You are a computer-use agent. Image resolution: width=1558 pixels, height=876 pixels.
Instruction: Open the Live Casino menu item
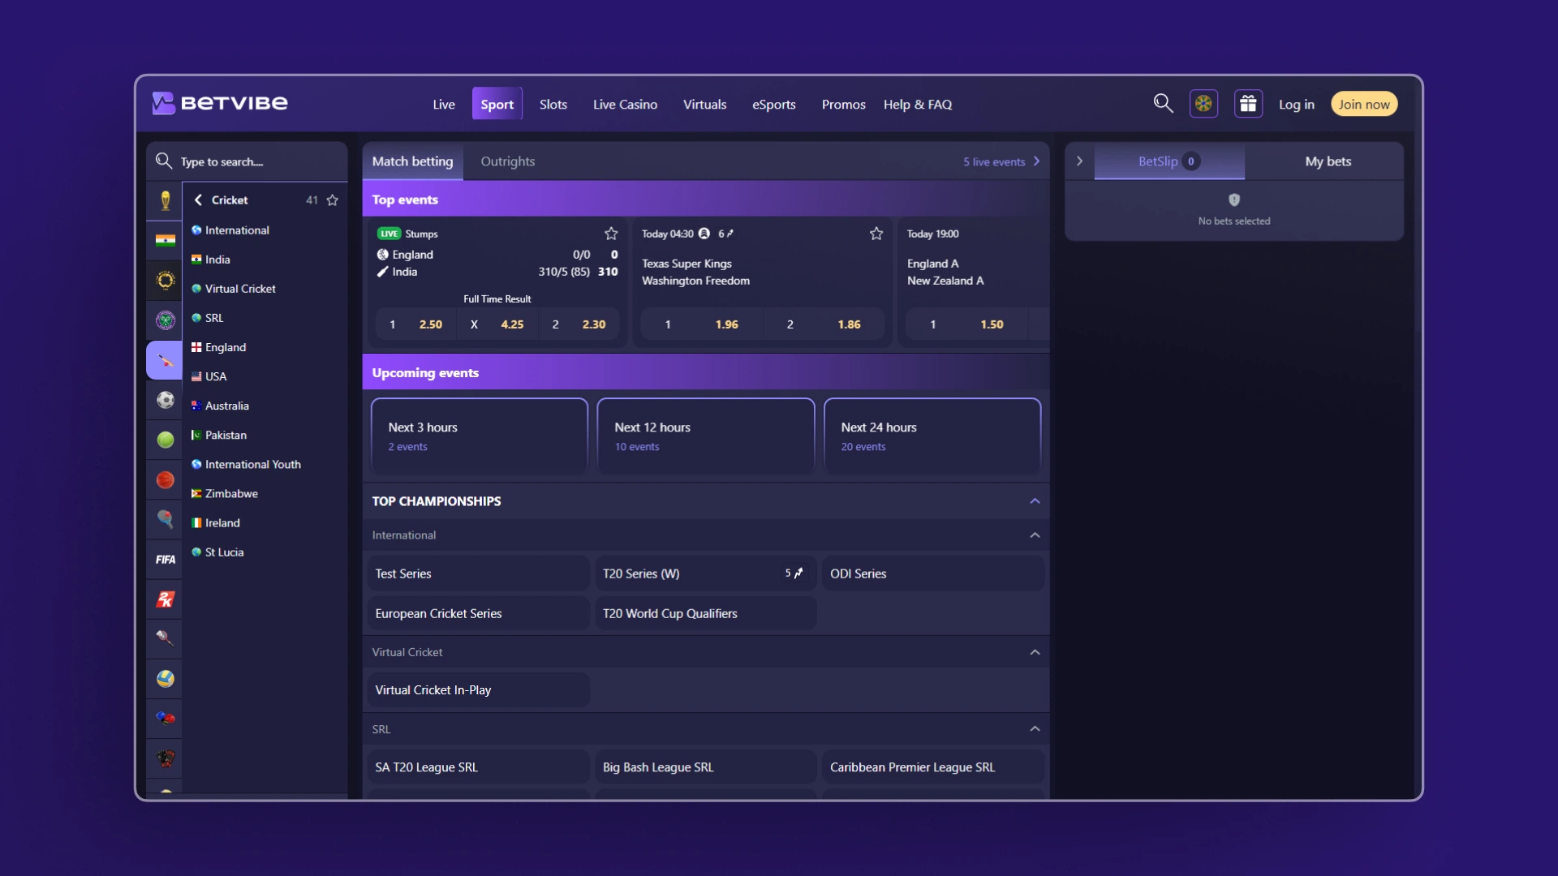click(x=625, y=104)
